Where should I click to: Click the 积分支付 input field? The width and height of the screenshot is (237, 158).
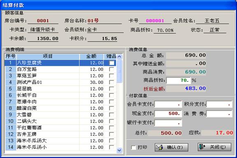pos(219,105)
